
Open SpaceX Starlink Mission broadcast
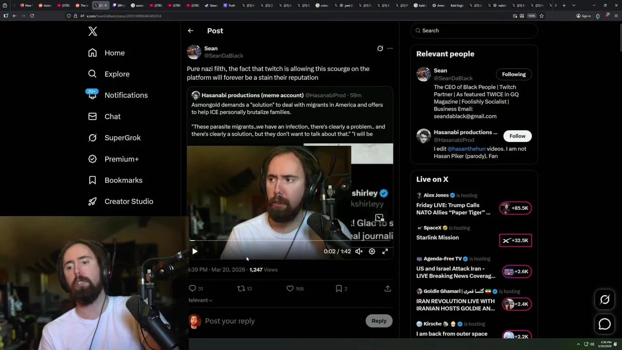tap(437, 238)
